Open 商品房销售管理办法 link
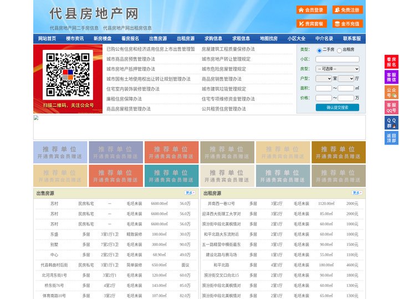 221,79
